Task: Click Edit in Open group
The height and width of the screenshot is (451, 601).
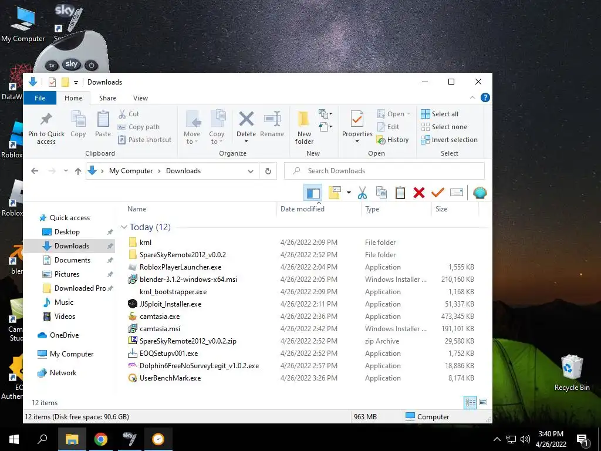Action: [389, 127]
